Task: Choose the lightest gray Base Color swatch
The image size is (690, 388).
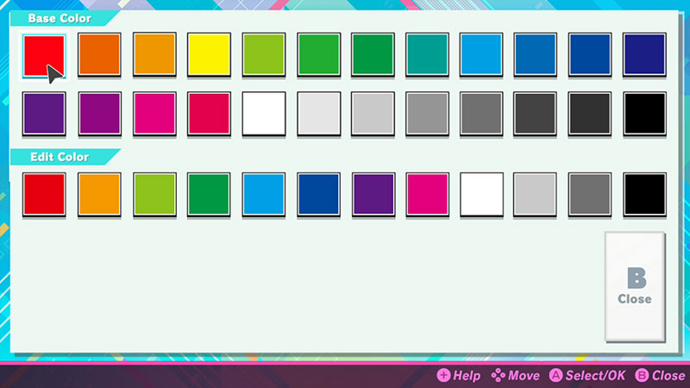Action: tap(318, 114)
